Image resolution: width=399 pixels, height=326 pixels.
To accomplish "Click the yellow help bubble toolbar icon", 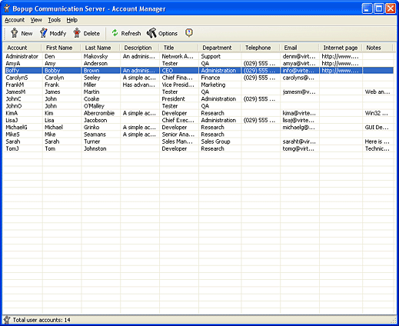I will 189,33.
